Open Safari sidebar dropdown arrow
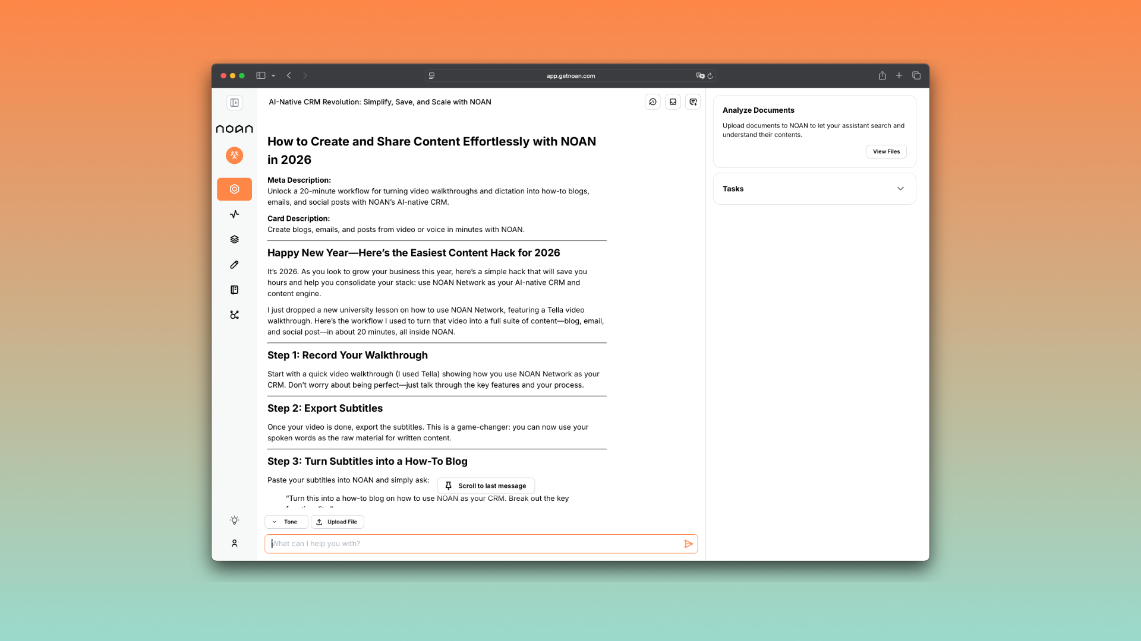Viewport: 1141px width, 641px height. tap(273, 75)
